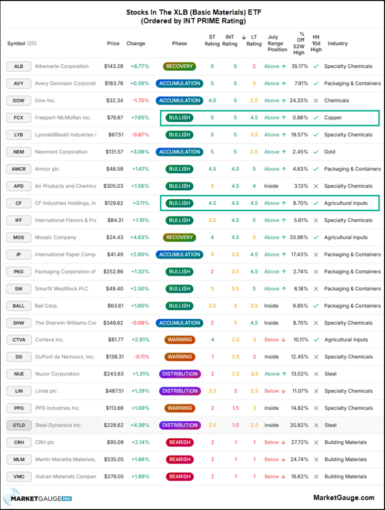Open the NEM ticker button
This screenshot has width=385, height=510.
click(18, 152)
